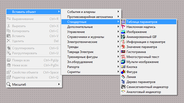
Task: Expand Справочники и журналы submenu arrow
Action: (x=118, y=37)
